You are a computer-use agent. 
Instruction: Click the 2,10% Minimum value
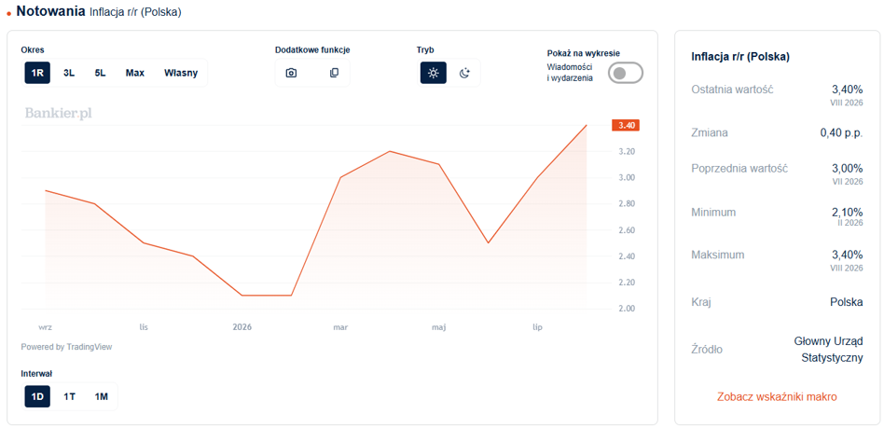tap(848, 212)
